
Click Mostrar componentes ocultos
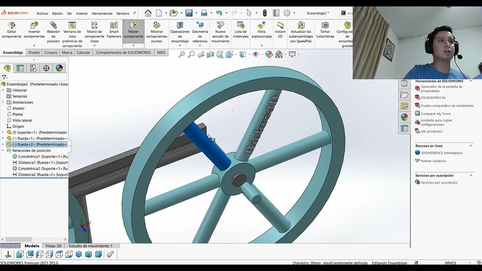pos(157,32)
